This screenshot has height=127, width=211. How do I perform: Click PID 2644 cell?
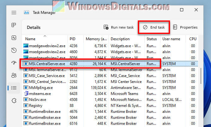point(73,88)
